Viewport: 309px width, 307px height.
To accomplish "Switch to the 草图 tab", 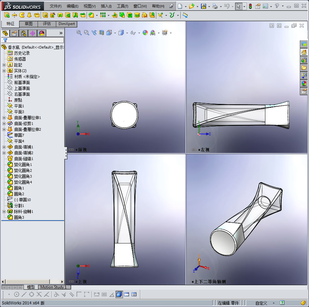I will (29, 24).
